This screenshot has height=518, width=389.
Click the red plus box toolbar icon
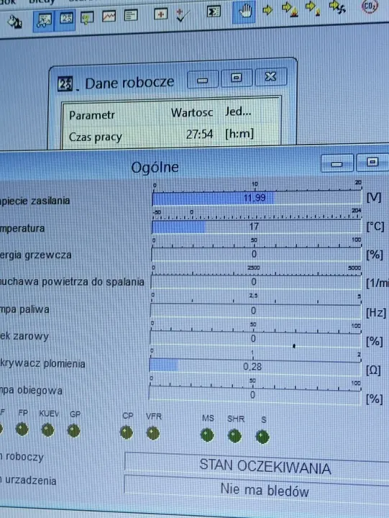coord(160,14)
